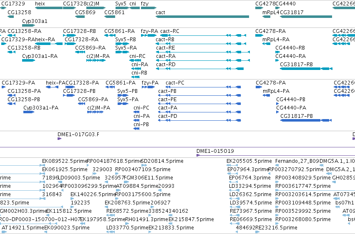Click the EK140226.5prime EST label
Image resolution: width=355 pixels, height=234 pixels.
click(x=93, y=194)
